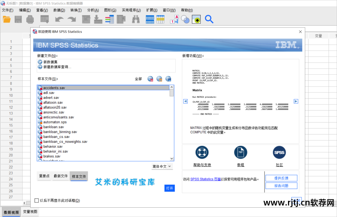Viewport: 337px width, 217px height.
Task: Open the 社区 SPSS icon
Action: click(279, 153)
